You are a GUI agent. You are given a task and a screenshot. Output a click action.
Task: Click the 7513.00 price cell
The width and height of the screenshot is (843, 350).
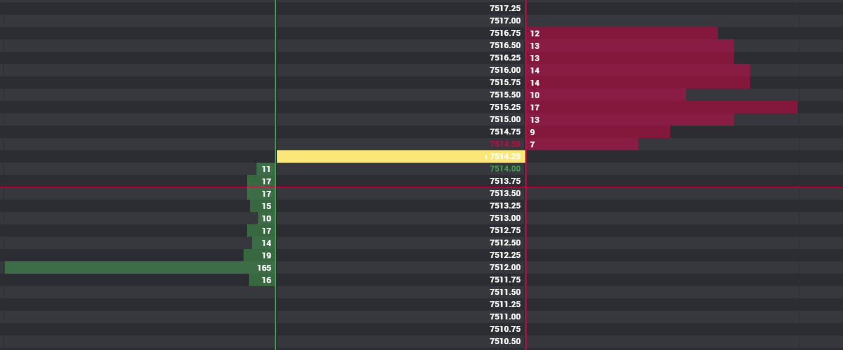click(505, 218)
